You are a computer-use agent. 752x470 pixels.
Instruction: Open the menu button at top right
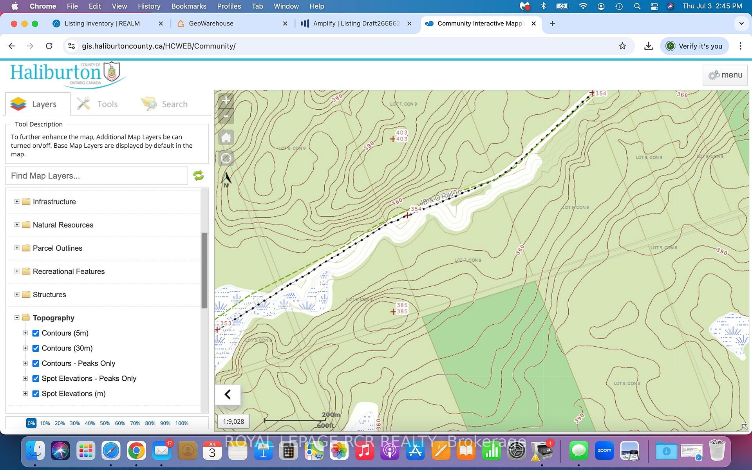click(725, 75)
